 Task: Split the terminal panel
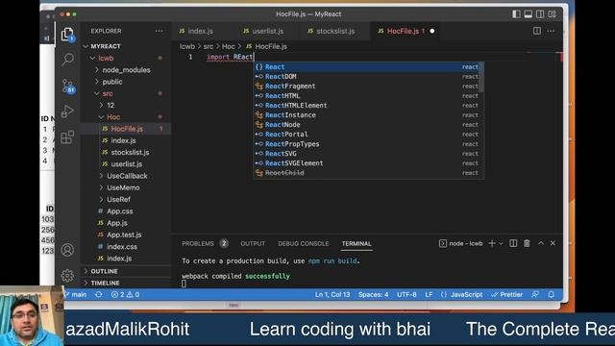point(513,243)
